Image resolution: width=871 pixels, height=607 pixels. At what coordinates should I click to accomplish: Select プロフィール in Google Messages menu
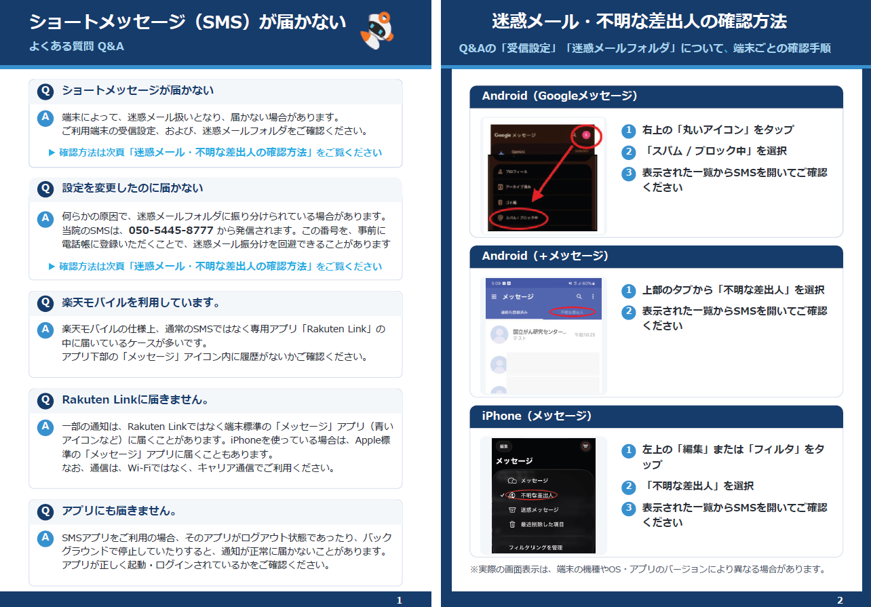[x=516, y=172]
